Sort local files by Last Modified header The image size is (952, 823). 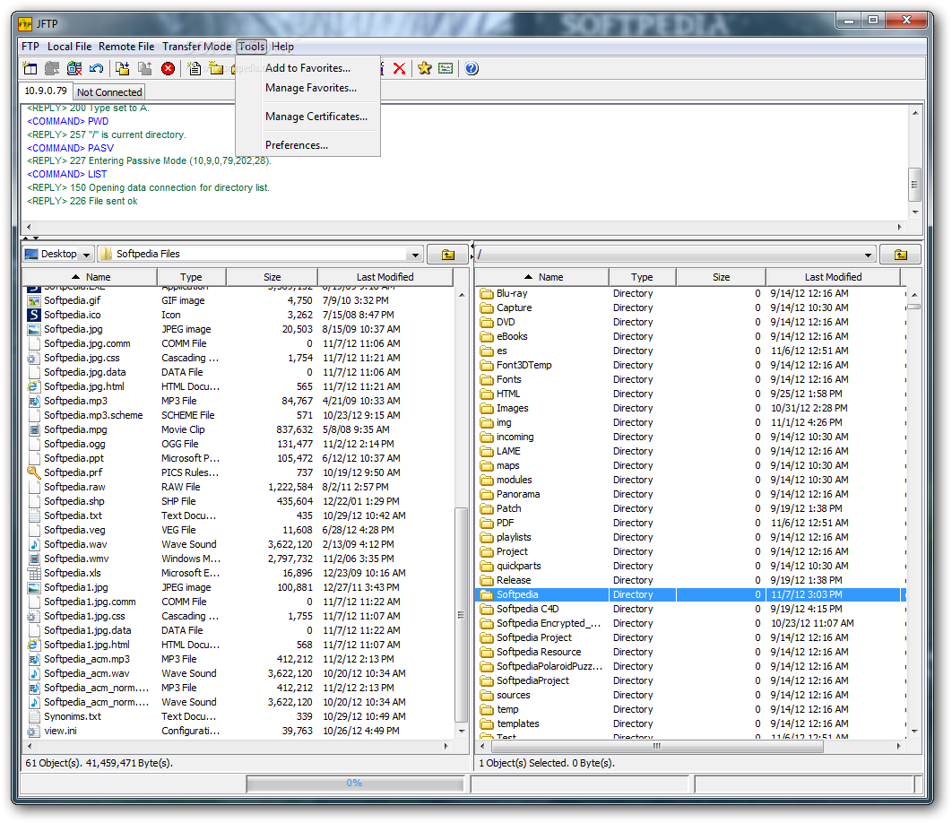pos(385,277)
